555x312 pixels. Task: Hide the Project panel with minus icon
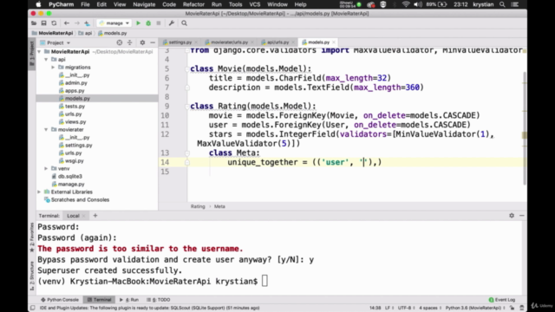click(x=153, y=42)
